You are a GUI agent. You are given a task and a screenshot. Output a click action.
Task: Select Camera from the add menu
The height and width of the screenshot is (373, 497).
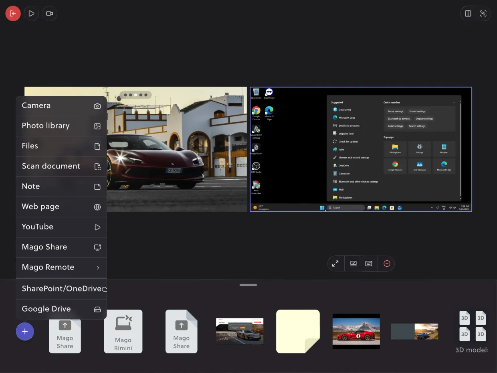tap(61, 105)
